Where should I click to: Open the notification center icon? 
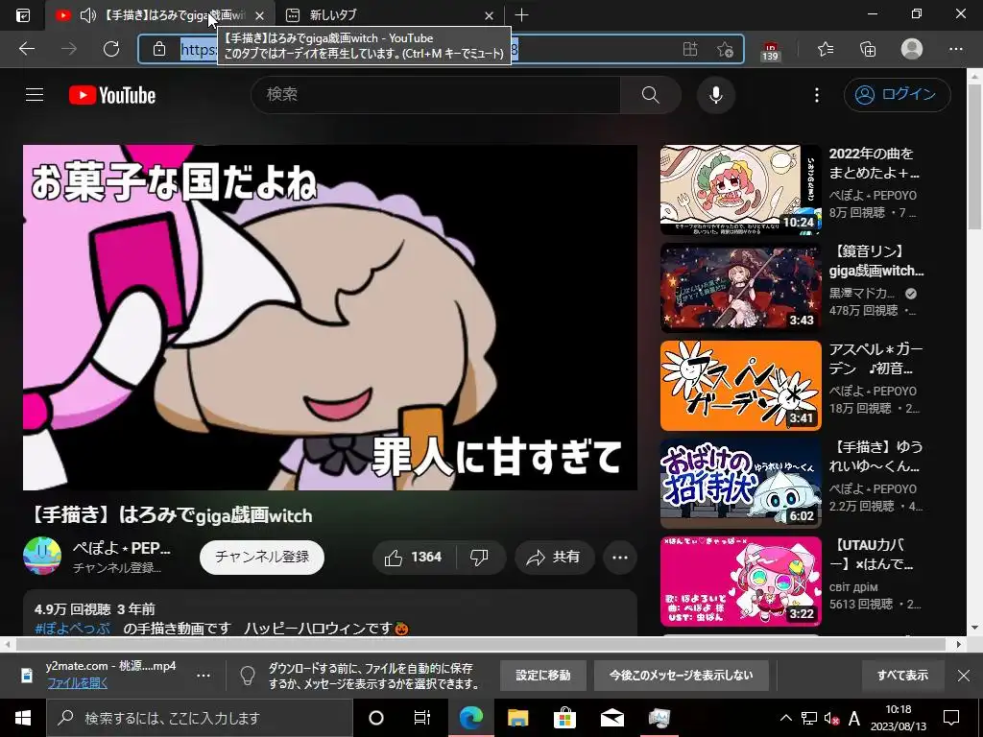[951, 718]
